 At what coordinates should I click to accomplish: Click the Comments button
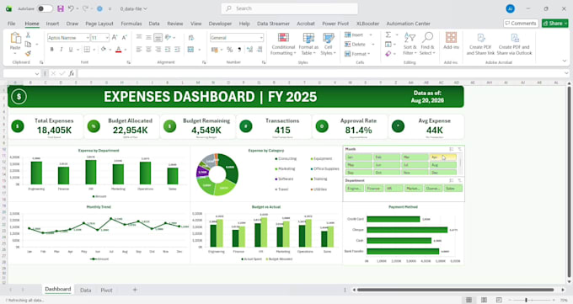point(521,24)
